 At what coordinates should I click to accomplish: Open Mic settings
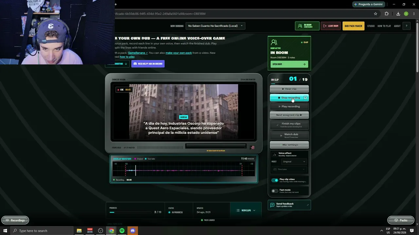289,145
